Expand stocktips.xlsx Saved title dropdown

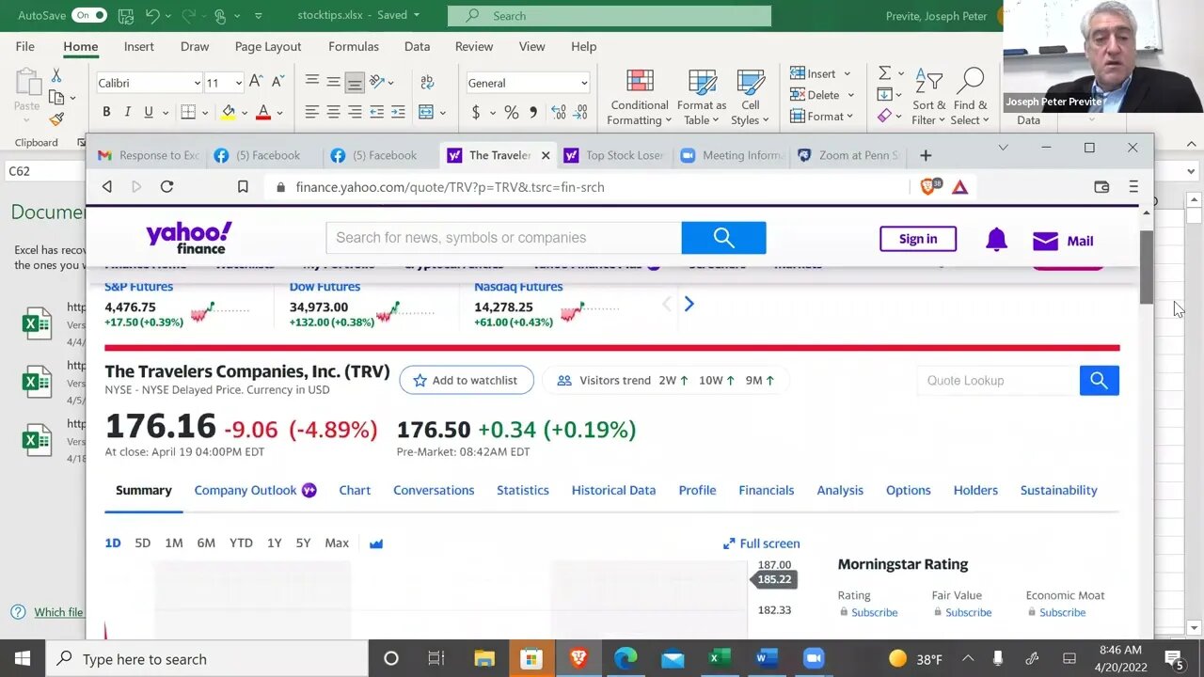[417, 15]
